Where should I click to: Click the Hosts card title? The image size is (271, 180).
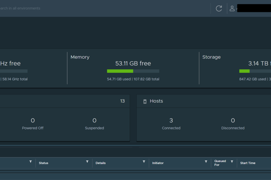click(x=156, y=101)
